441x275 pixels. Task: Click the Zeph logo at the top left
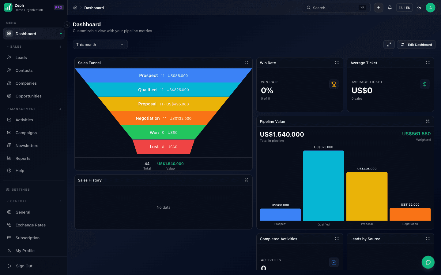pos(8,7)
